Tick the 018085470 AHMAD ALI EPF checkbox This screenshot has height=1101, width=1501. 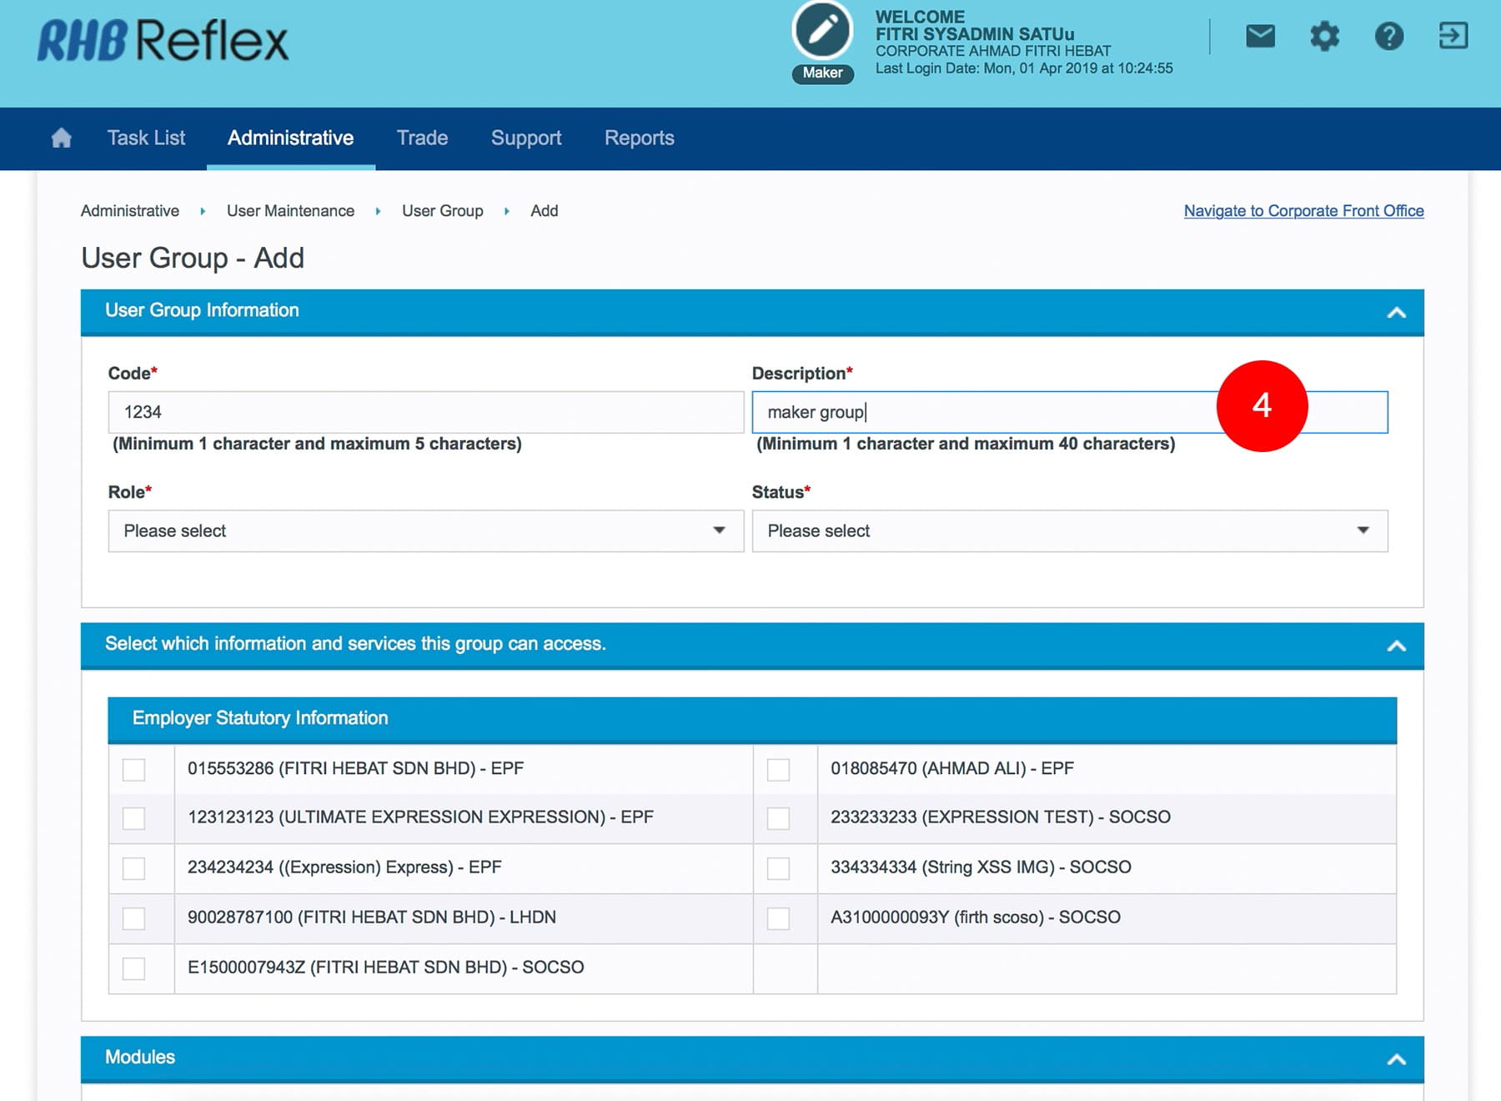[x=778, y=769]
